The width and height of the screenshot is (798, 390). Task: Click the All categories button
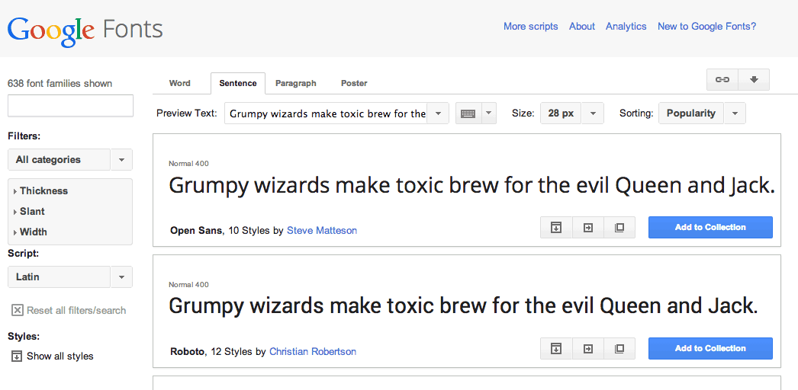pyautogui.click(x=59, y=159)
